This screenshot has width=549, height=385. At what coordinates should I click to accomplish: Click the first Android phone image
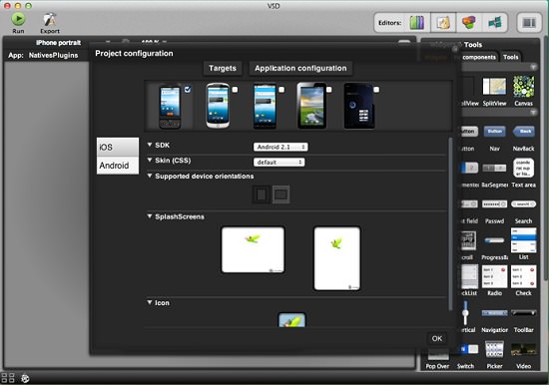pos(170,107)
